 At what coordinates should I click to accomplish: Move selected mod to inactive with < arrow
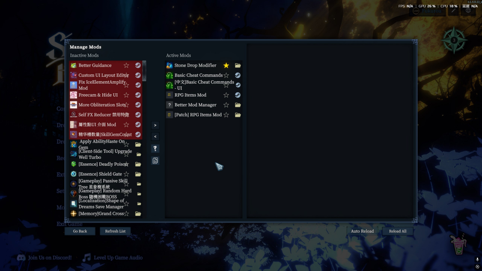(155, 137)
